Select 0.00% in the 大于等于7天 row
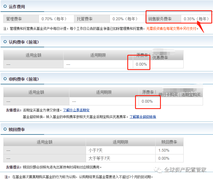This screenshot has width=213, height=179. point(164,158)
